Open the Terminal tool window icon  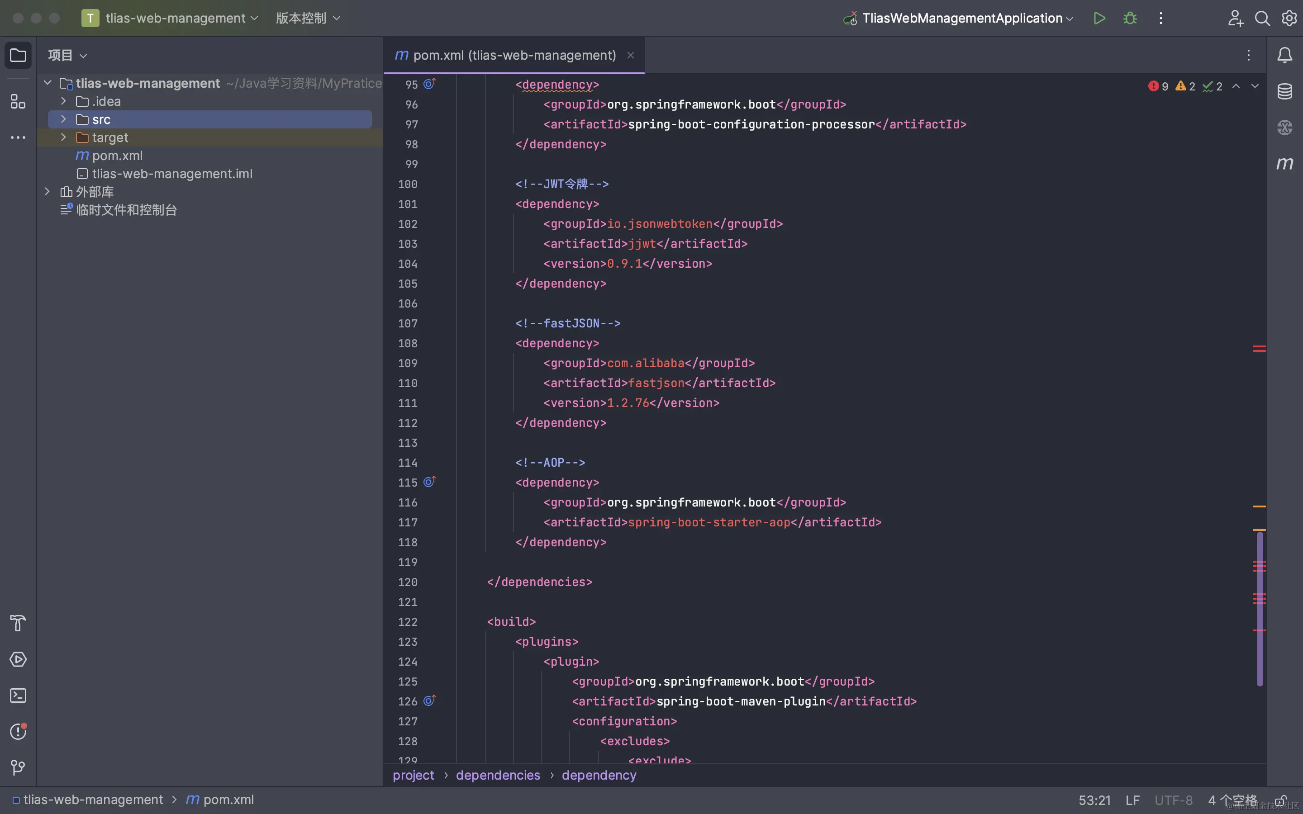(x=18, y=696)
